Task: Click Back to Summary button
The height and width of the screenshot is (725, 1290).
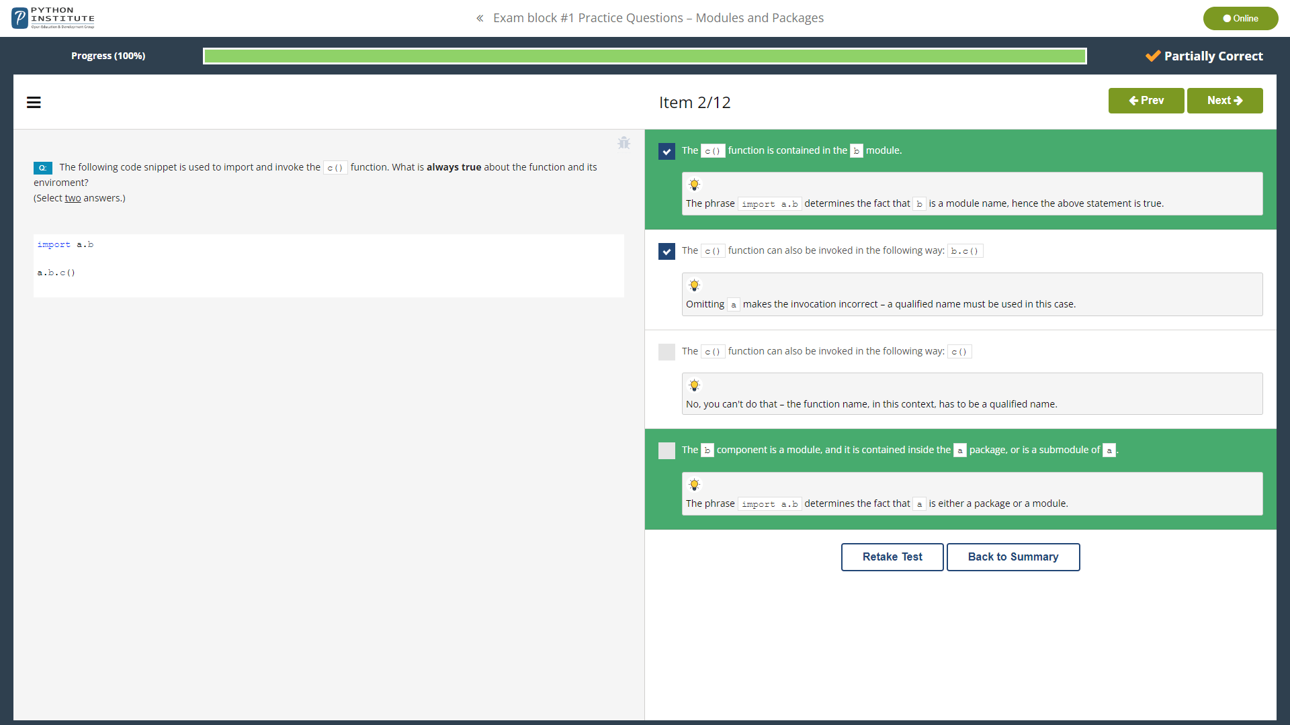Action: click(1013, 557)
